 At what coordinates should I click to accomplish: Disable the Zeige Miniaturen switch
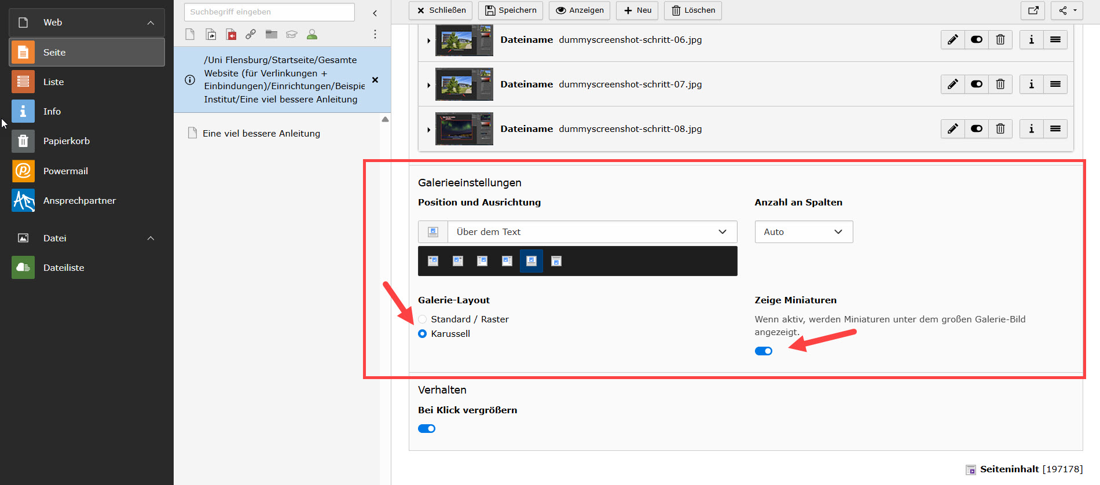763,351
